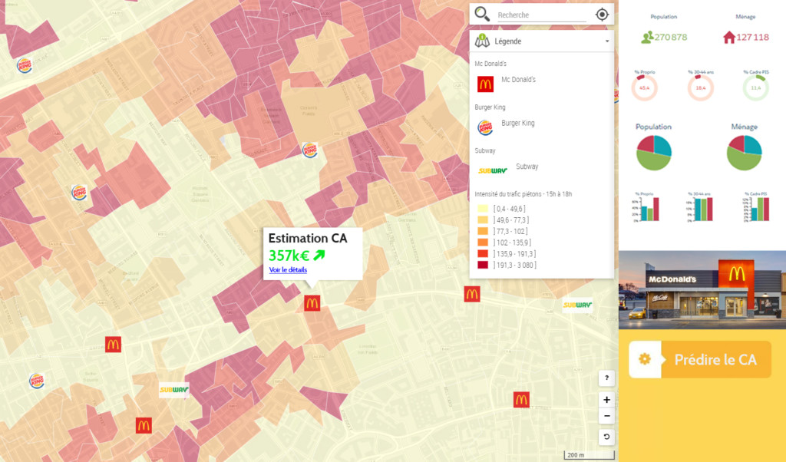The image size is (786, 462).
Task: Click the % 30-44 ans donut chart showing 18,4
Action: pyautogui.click(x=700, y=87)
